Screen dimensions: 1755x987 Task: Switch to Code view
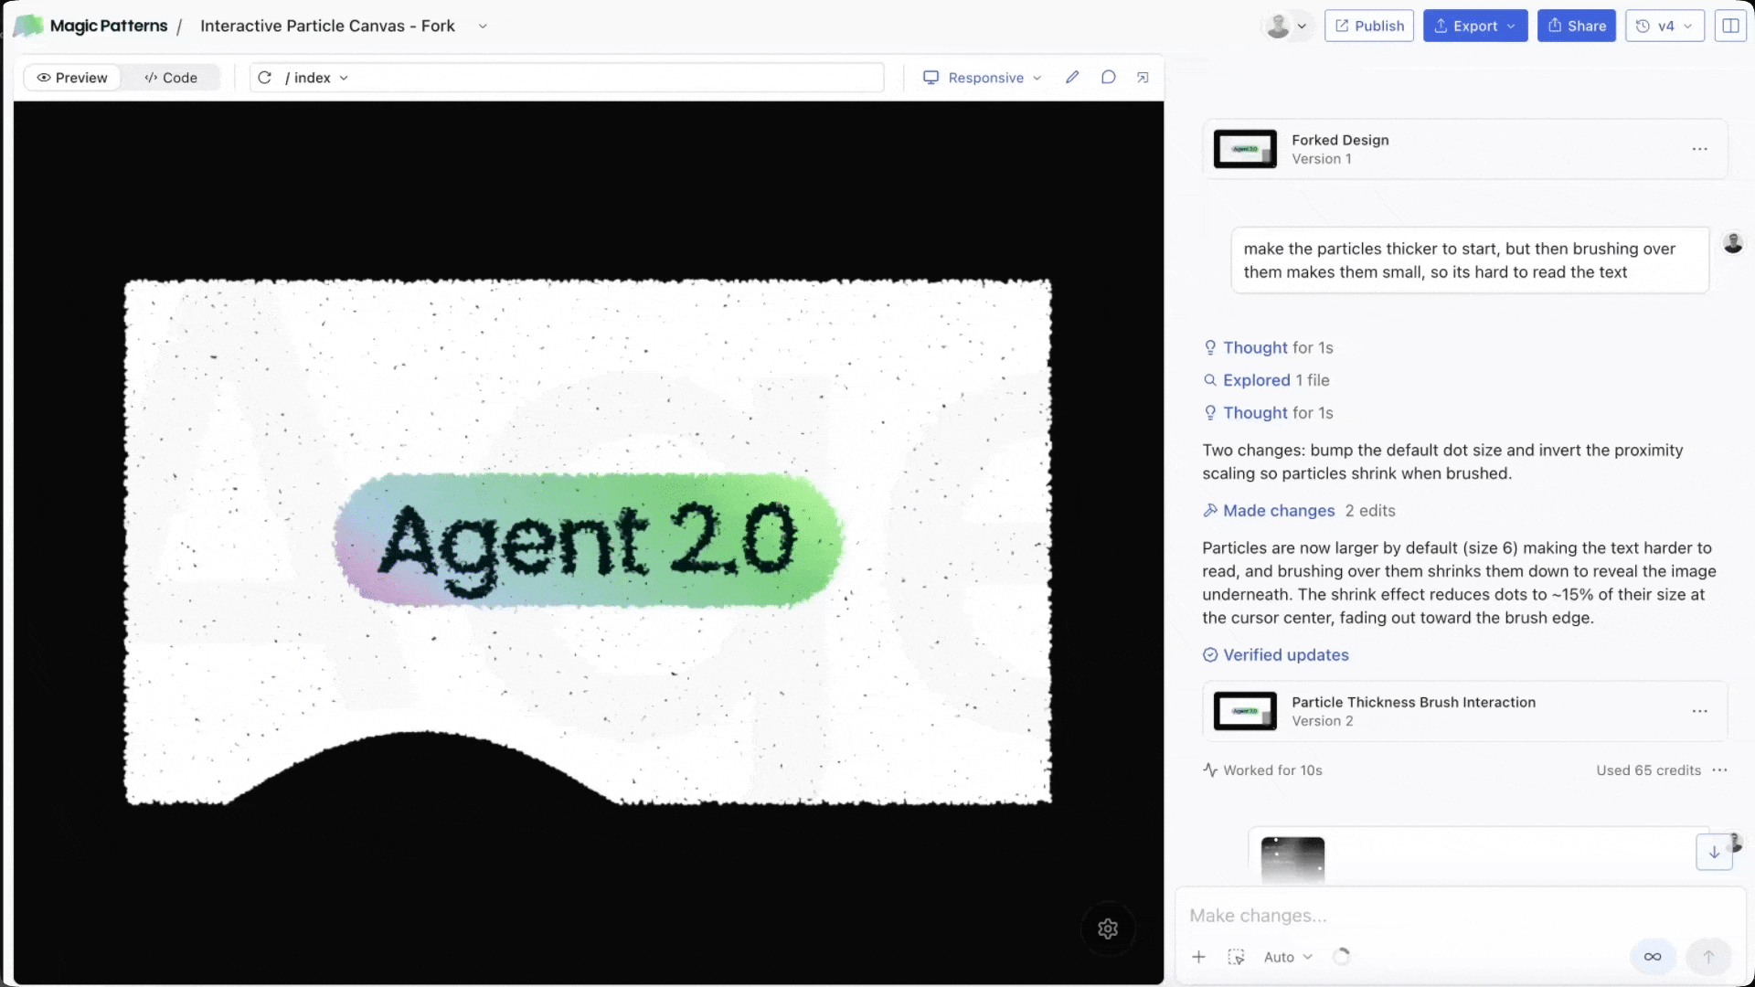tap(171, 78)
